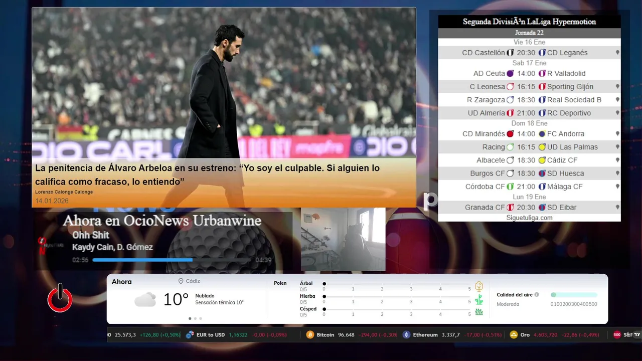
Task: Click the Bitcoin coin icon in the ticker
Action: 310,335
